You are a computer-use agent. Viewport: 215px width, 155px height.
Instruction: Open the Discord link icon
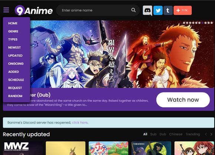(148, 10)
